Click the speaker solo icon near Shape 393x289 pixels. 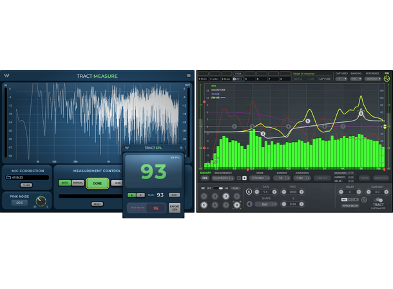249,204
